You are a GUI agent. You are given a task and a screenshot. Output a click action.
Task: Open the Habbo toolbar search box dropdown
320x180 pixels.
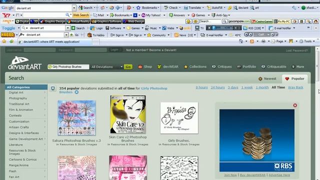point(66,35)
